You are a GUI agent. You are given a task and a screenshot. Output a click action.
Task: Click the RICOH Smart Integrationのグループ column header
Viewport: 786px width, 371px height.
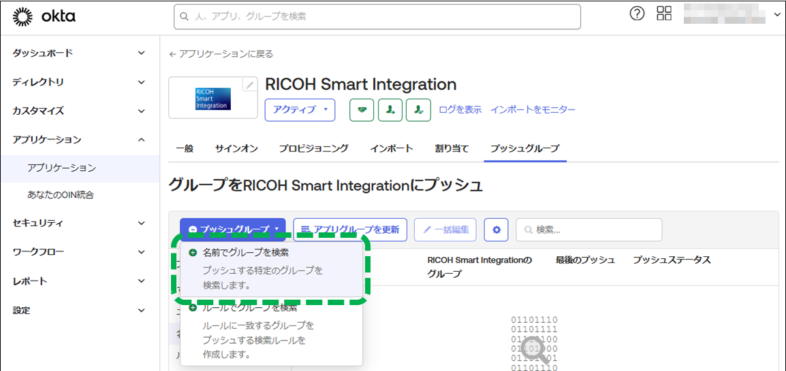480,267
